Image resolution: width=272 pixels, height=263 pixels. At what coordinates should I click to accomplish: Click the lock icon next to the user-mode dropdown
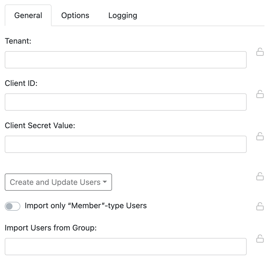pos(260,176)
